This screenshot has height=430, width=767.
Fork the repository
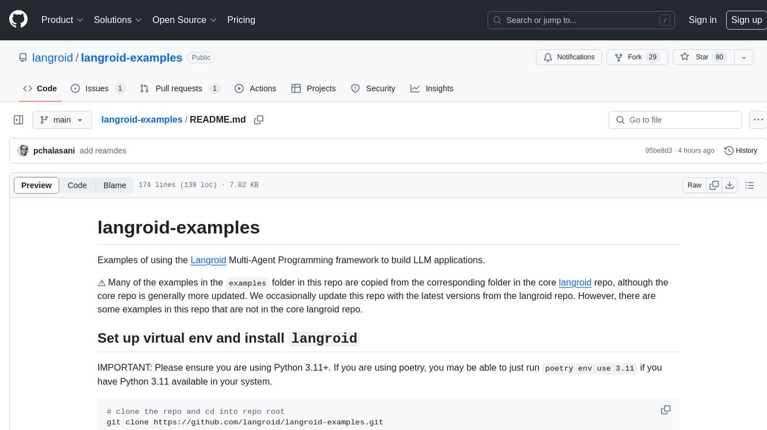coord(637,57)
